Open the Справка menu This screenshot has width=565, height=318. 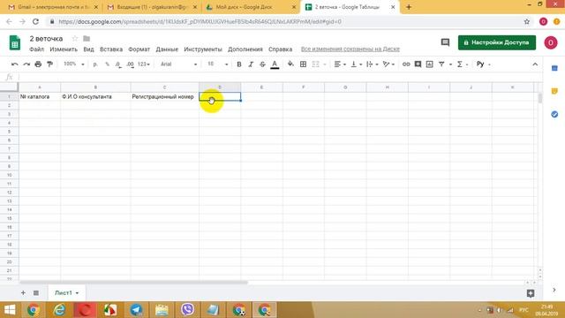coord(281,49)
